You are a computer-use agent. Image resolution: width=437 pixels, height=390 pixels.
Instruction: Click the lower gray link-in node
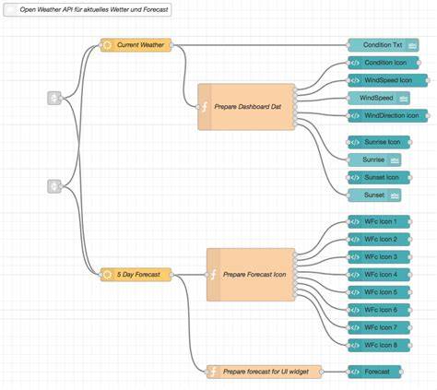54,186
